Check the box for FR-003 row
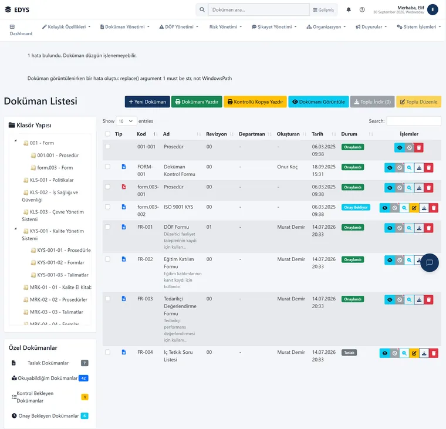The image size is (446, 429). (x=107, y=299)
